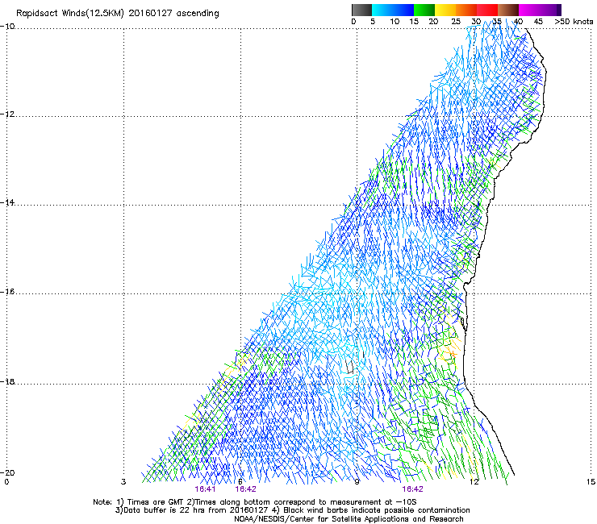Click the small island outline near longitude 9
The width and height of the screenshot is (597, 524).
pyautogui.click(x=350, y=368)
